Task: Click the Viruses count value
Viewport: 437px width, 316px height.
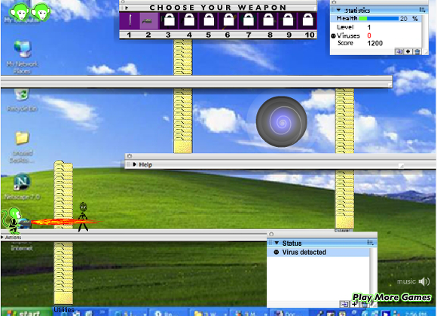Action: point(369,35)
